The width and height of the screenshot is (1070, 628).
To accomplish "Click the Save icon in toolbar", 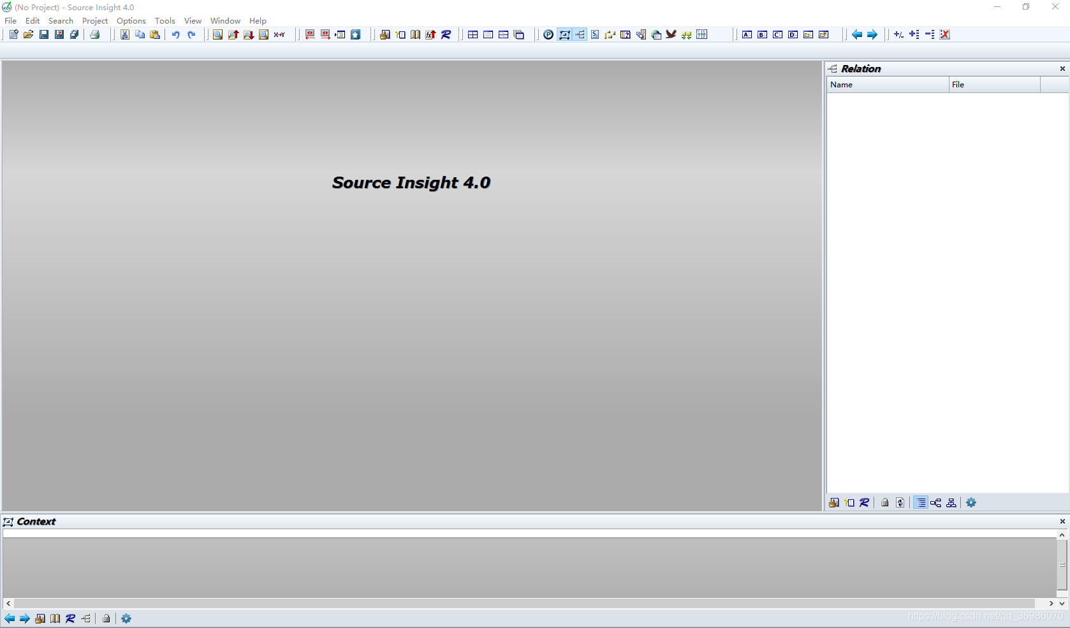I will [44, 34].
